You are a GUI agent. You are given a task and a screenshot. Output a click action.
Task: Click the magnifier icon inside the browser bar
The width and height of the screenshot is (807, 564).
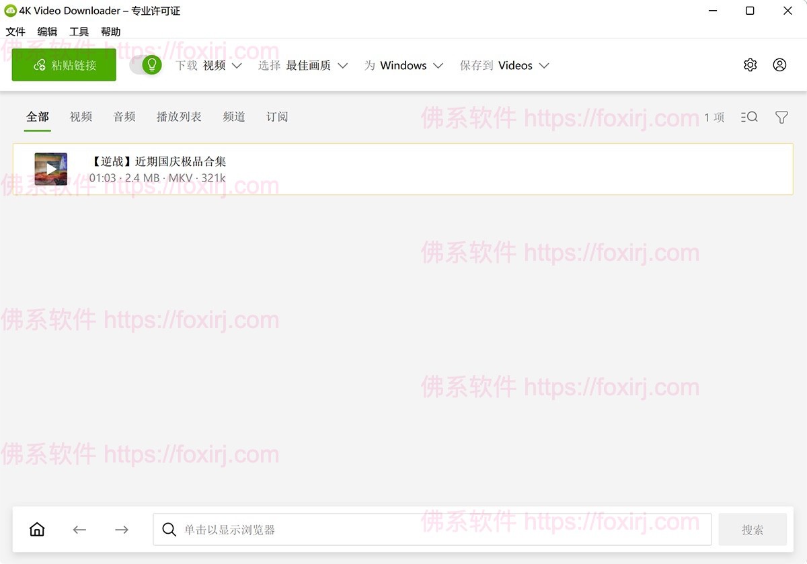click(169, 530)
